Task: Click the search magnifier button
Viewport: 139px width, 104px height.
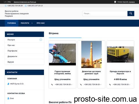Action: [131, 14]
